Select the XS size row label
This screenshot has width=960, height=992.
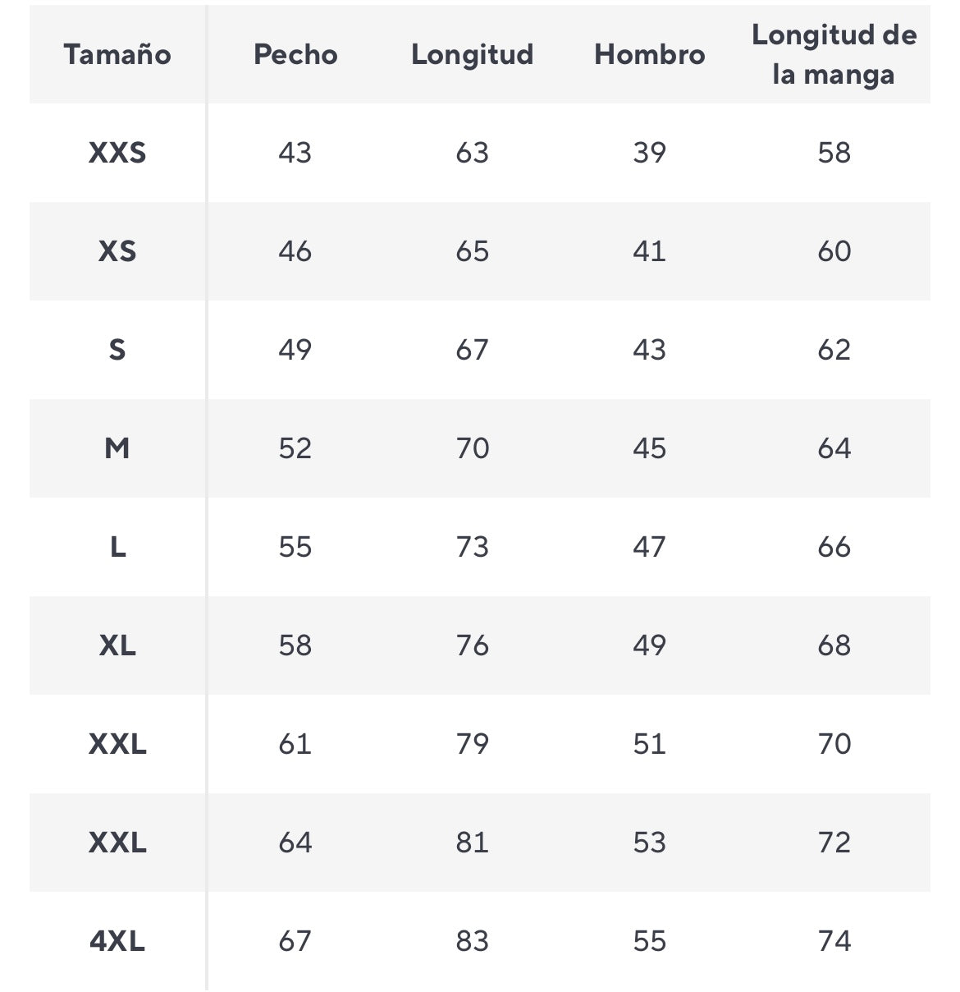pos(117,251)
